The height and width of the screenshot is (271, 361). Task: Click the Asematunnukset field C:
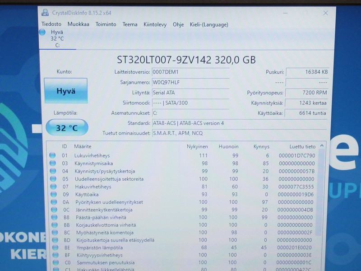[190, 113]
